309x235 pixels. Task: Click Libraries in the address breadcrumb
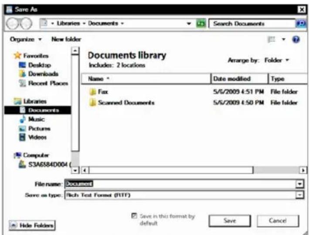tap(68, 23)
